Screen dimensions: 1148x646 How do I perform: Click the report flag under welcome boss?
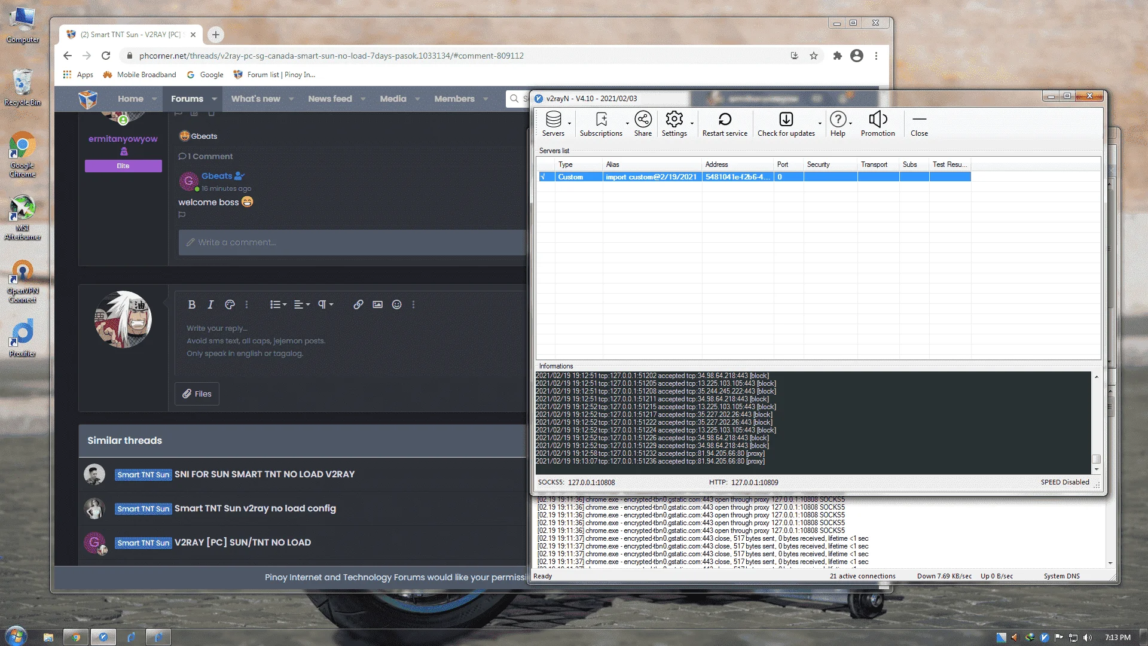pyautogui.click(x=182, y=215)
